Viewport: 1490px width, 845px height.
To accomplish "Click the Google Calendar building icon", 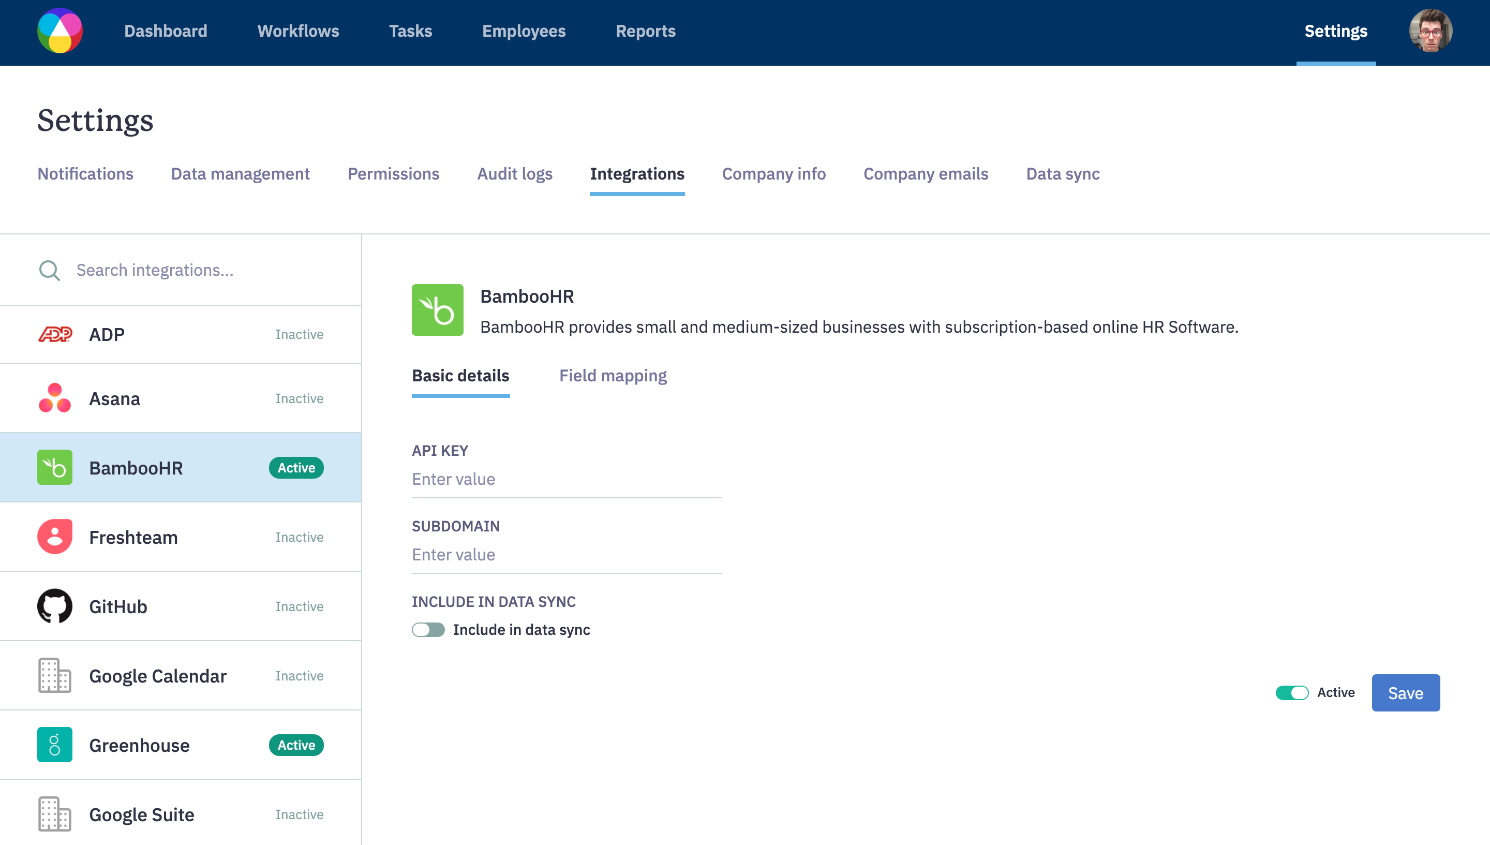I will point(55,676).
